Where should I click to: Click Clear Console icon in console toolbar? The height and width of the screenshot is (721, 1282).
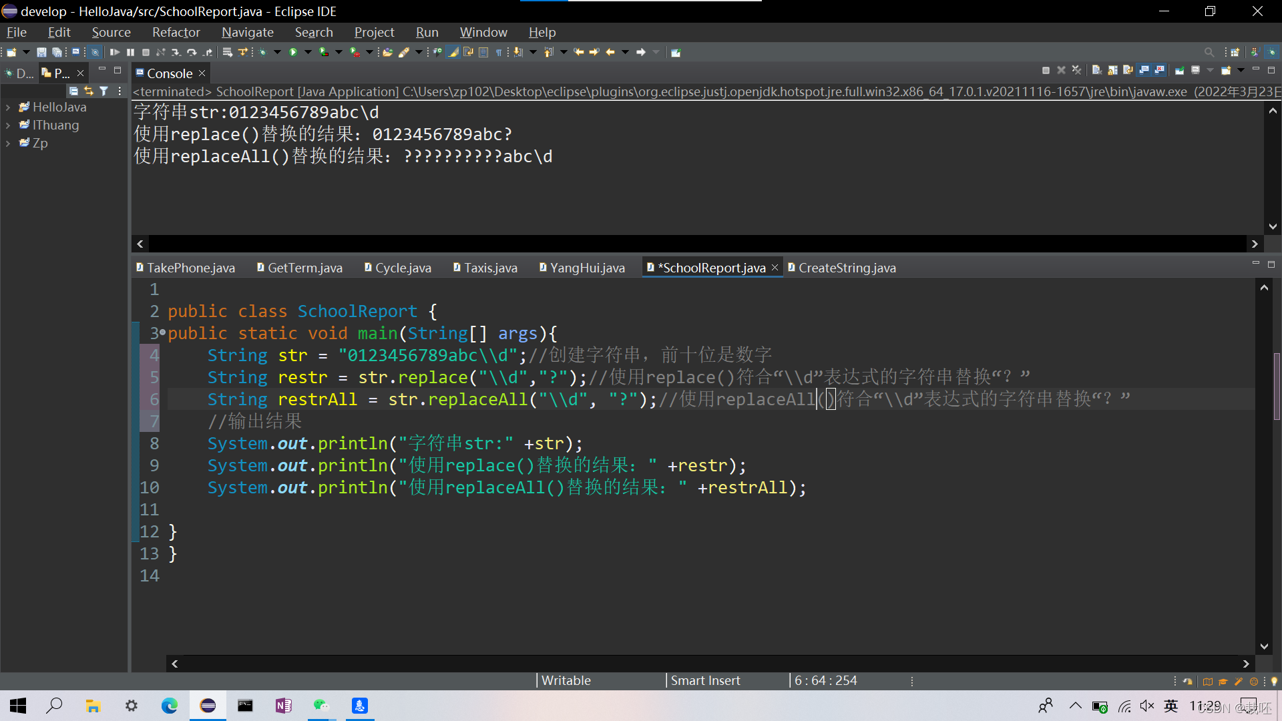point(1096,70)
